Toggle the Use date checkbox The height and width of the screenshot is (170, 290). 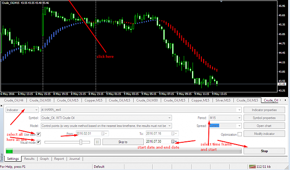click(39, 134)
